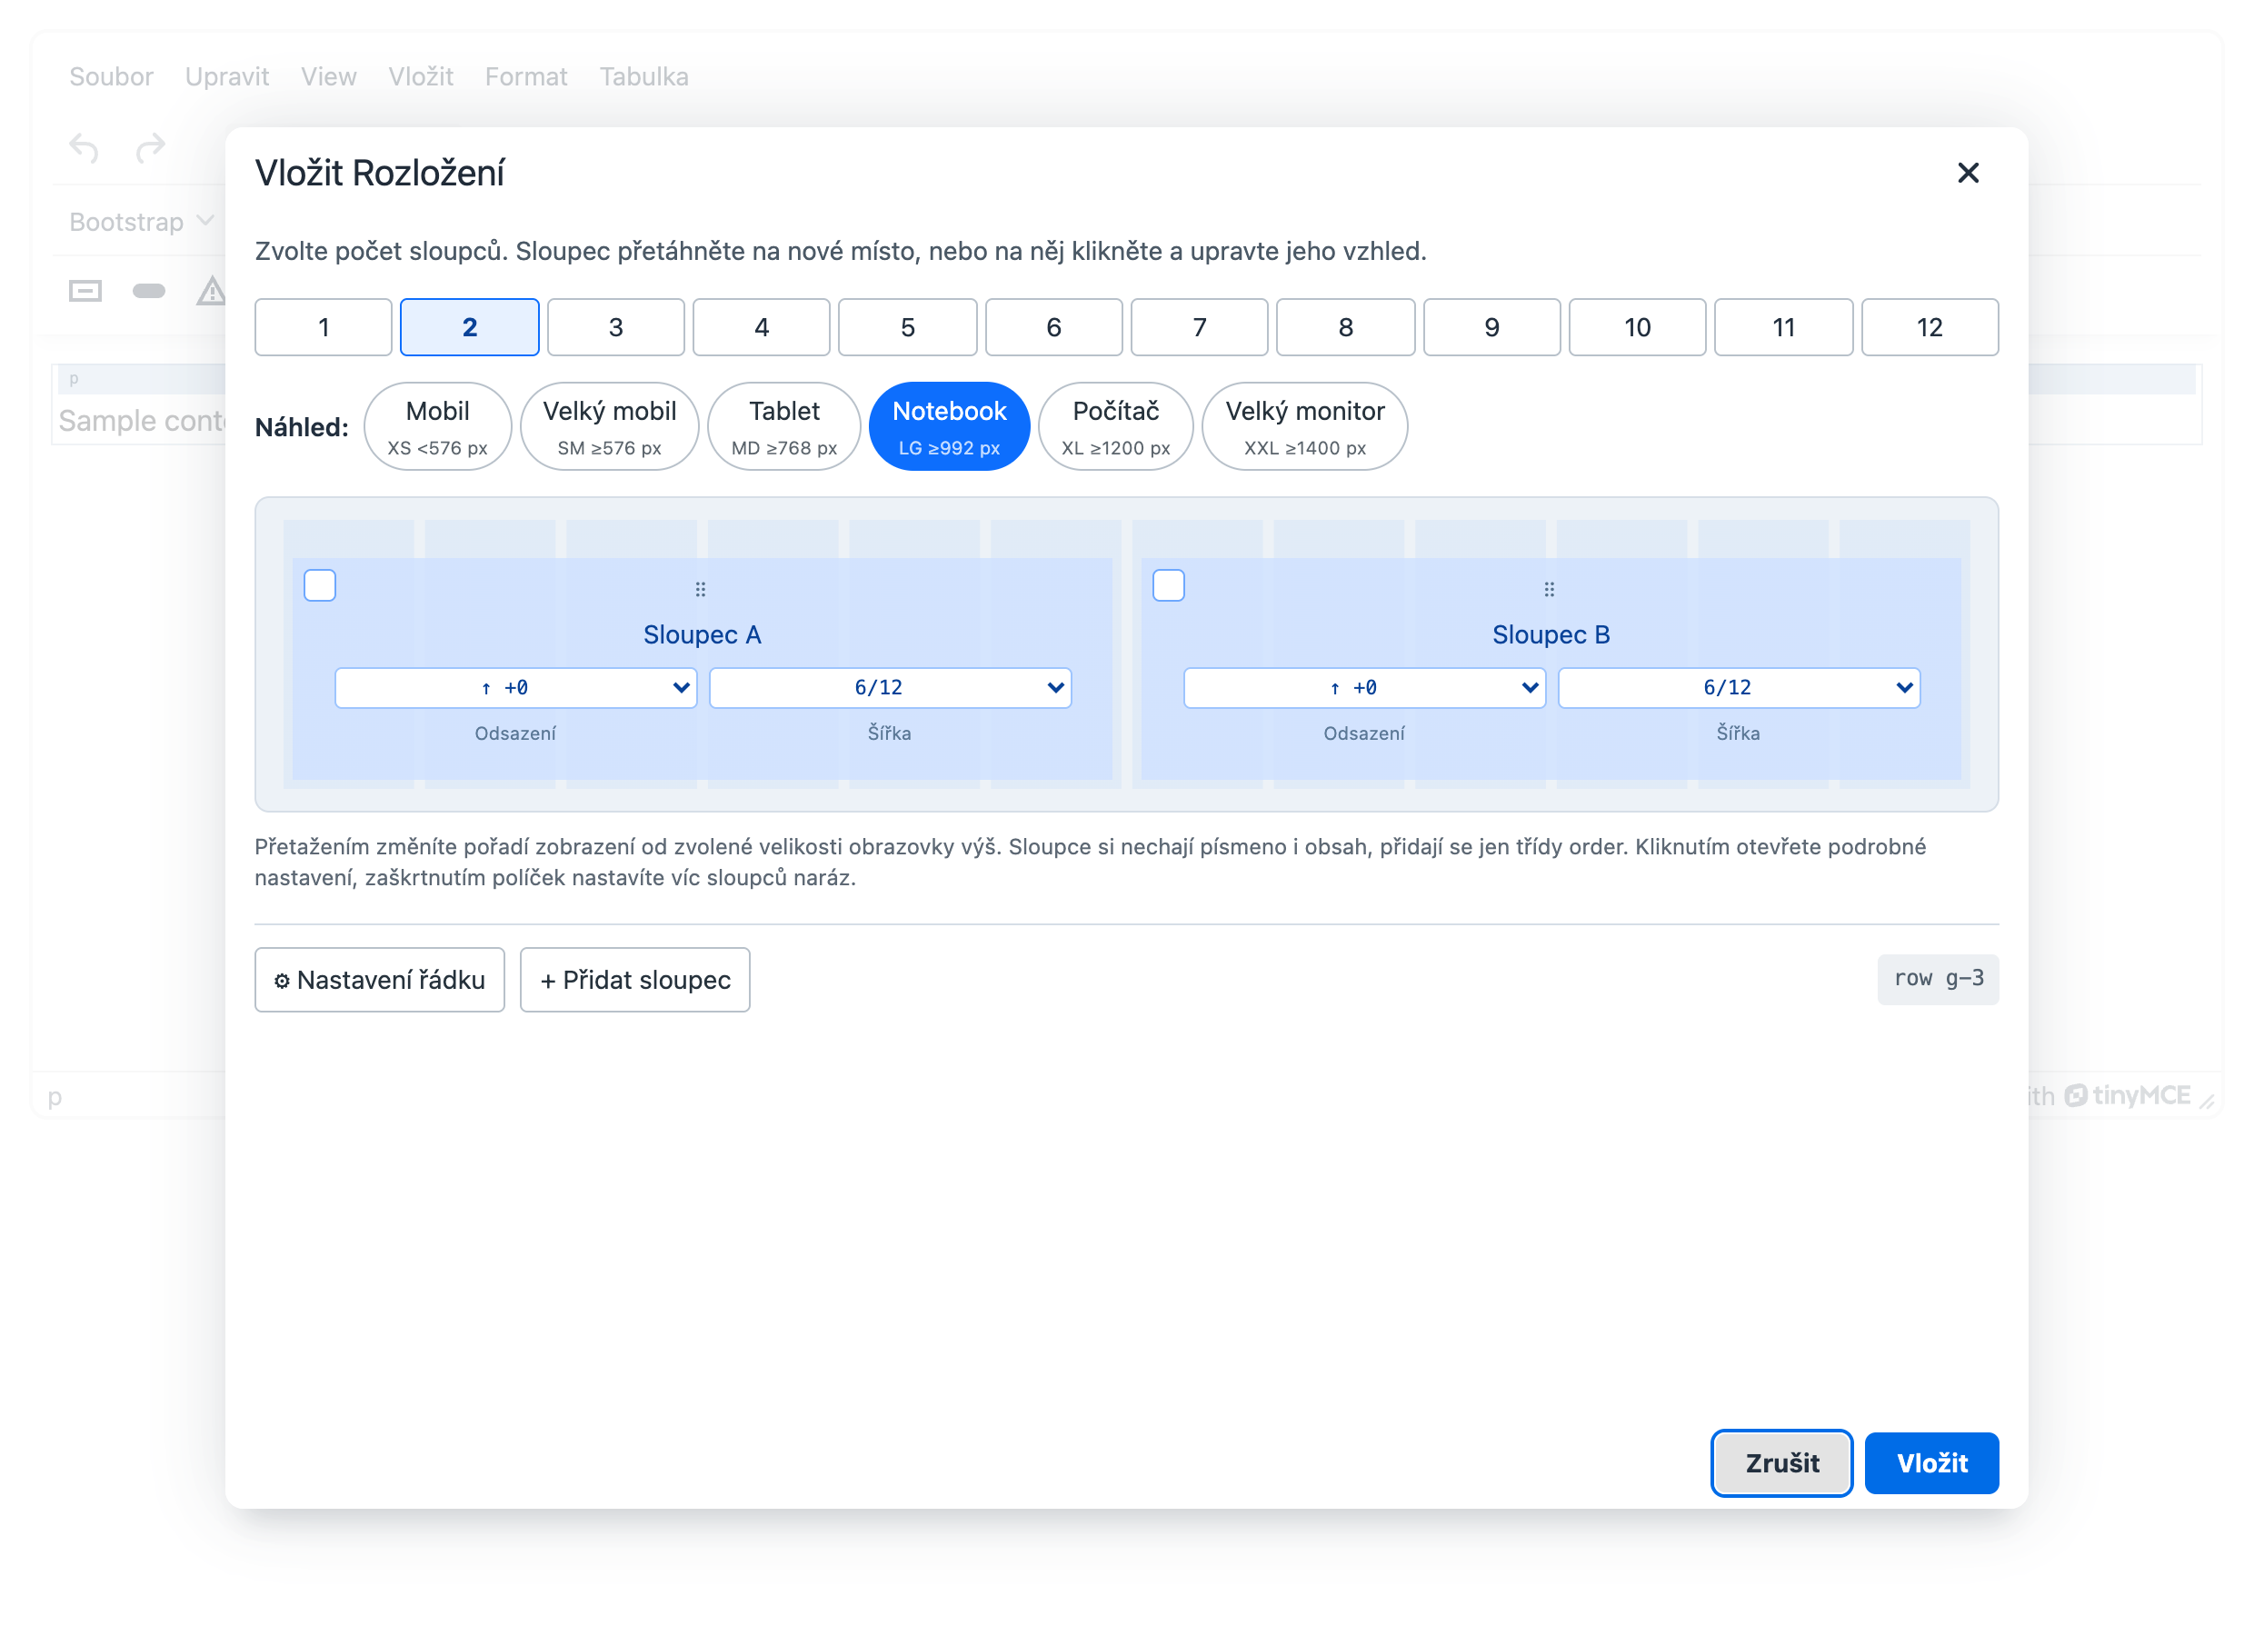Open the Soubor menu
Screen dimensions: 2254x1636
[111, 76]
